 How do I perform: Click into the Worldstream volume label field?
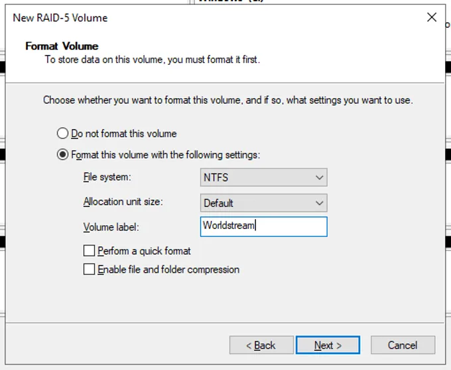[x=264, y=226]
